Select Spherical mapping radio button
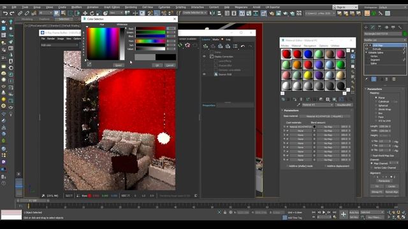 click(x=376, y=106)
